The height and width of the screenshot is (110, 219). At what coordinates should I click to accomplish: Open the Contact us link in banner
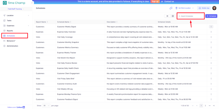[x=169, y=1]
